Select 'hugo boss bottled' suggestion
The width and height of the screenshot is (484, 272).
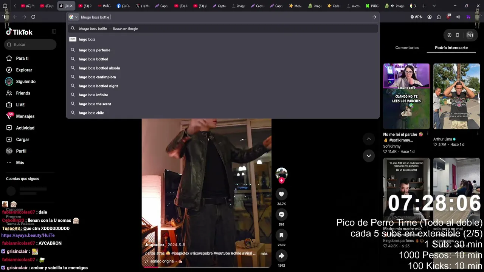click(x=223, y=59)
